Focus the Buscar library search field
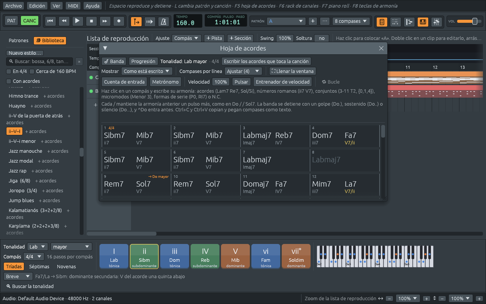 pos(40,62)
